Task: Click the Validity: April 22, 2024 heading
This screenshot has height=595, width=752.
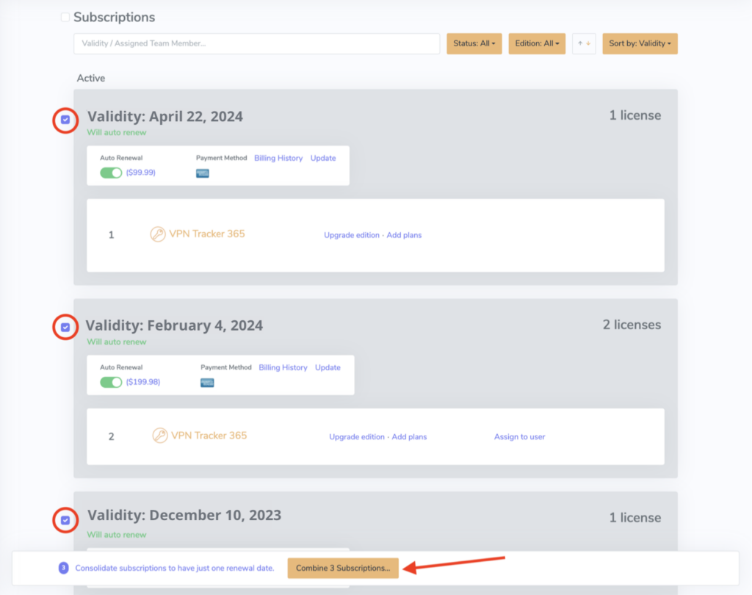Action: 165,117
